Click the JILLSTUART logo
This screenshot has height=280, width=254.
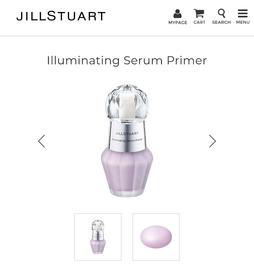[61, 16]
